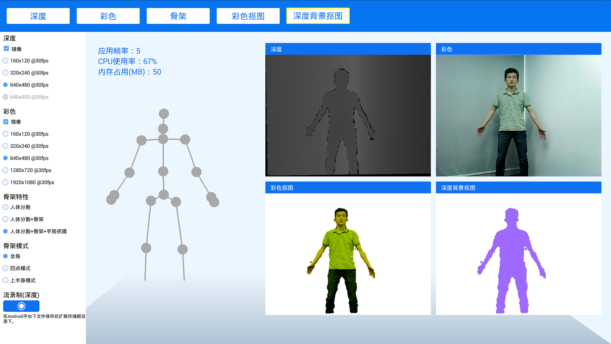Click the skeleton head joint node

(x=164, y=113)
